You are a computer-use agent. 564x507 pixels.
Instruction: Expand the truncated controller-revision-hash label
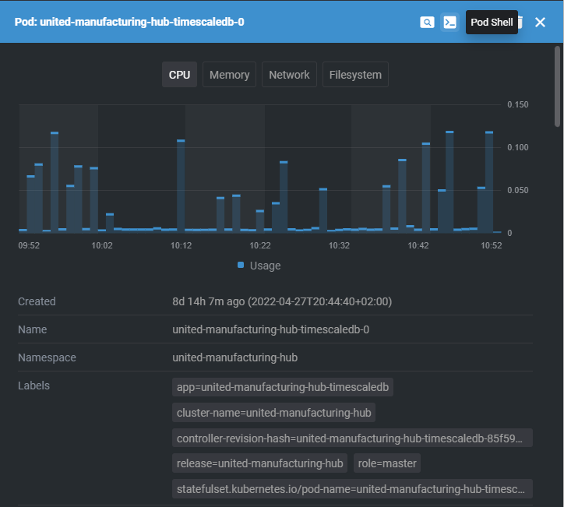tap(352, 438)
